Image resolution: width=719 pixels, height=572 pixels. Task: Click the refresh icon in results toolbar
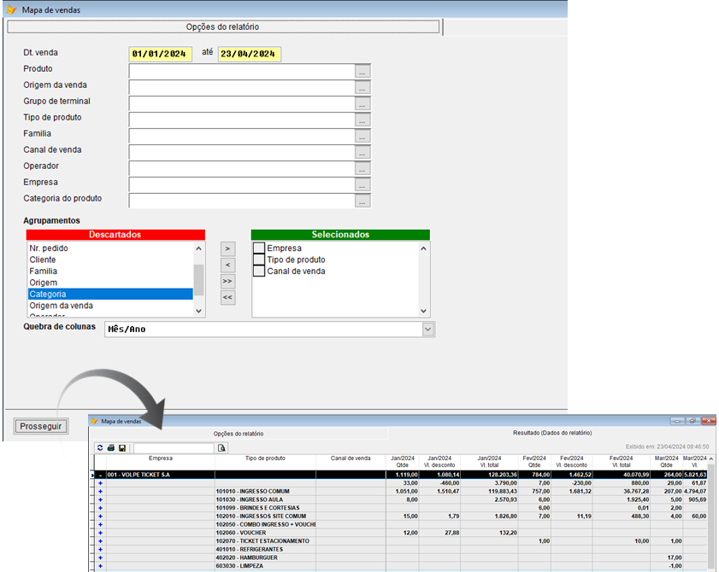click(x=100, y=447)
